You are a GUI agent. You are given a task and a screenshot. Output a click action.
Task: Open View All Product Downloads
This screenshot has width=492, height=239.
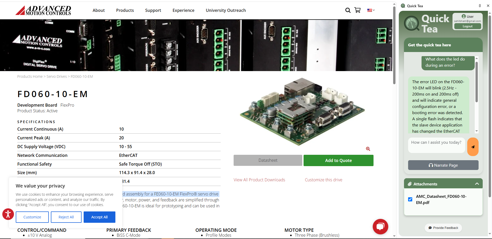259,180
